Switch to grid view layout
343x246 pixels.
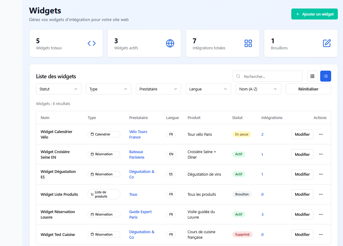tap(312, 76)
